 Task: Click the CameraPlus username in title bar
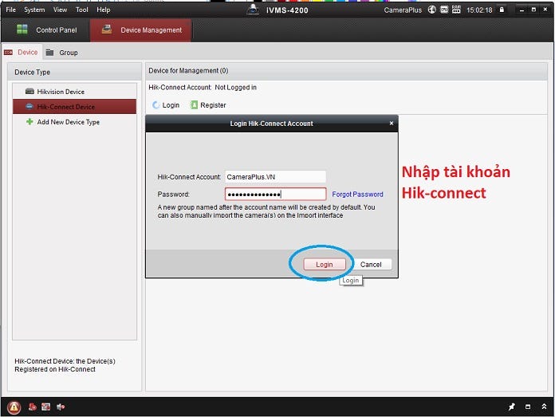(403, 10)
